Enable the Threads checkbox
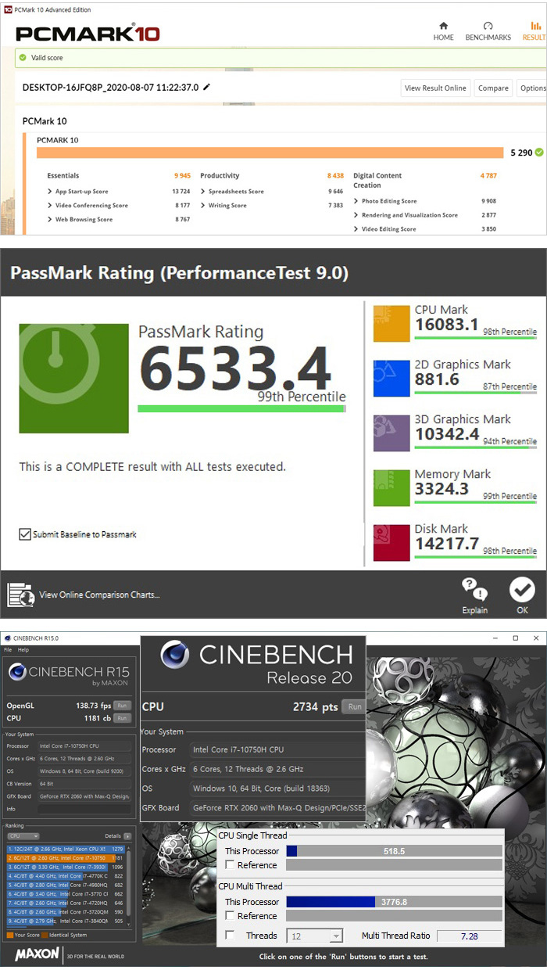This screenshot has width=547, height=970. pos(230,936)
